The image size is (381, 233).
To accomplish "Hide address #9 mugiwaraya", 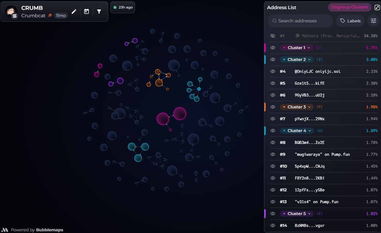I will coord(273,154).
